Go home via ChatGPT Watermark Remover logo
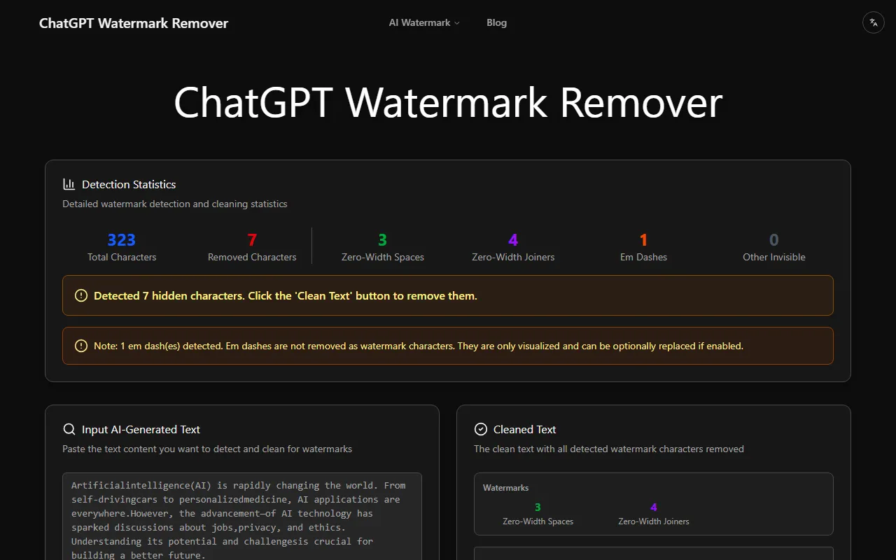Viewport: 896px width, 560px height. point(134,23)
